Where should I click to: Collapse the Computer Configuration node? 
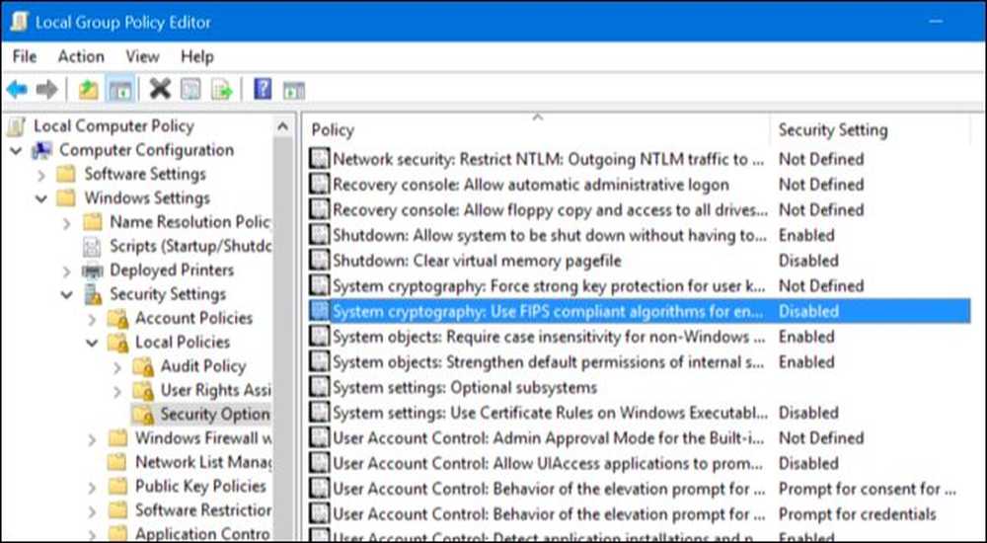[17, 151]
